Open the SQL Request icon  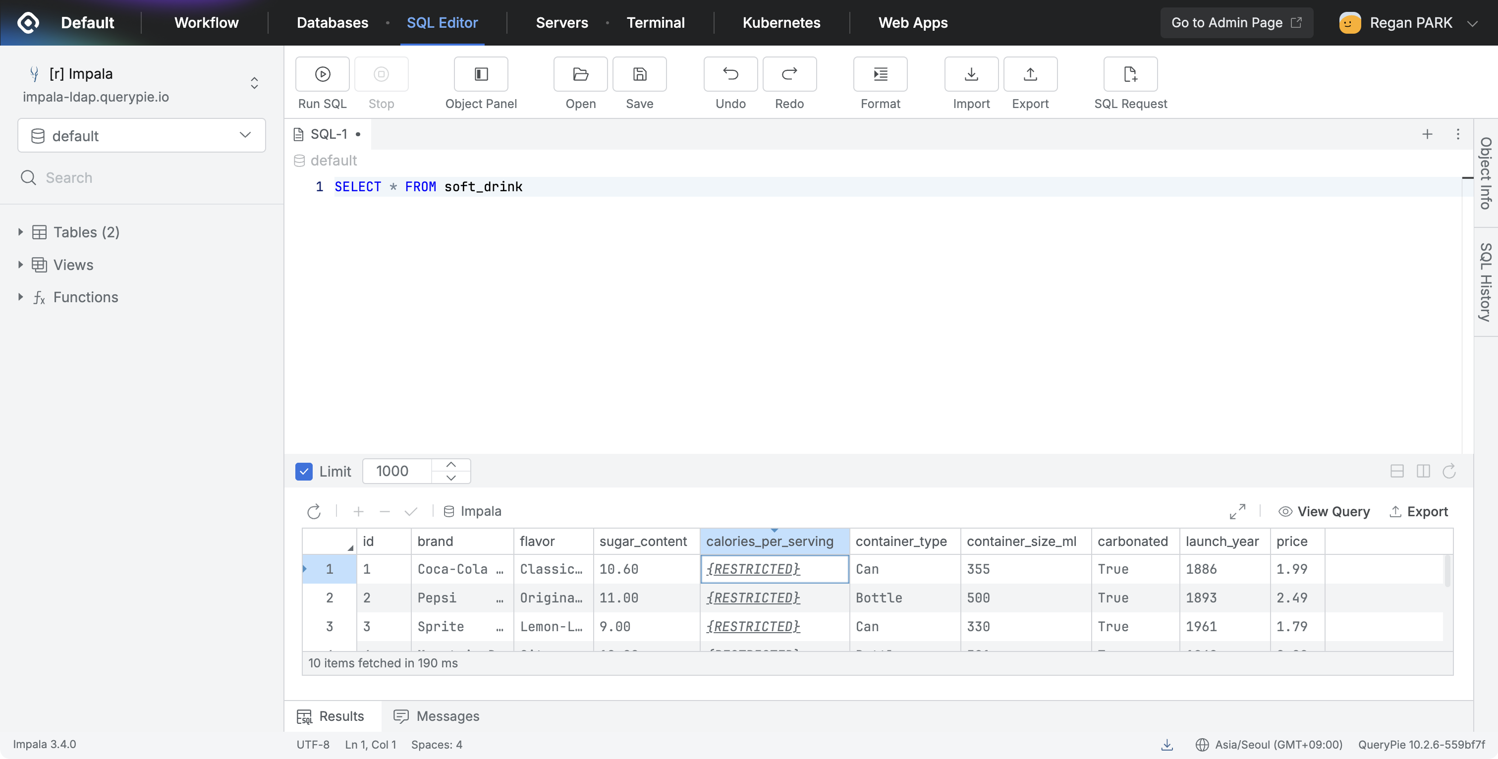[1130, 74]
